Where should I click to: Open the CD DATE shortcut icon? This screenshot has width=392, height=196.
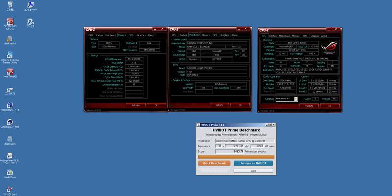click(x=10, y=91)
